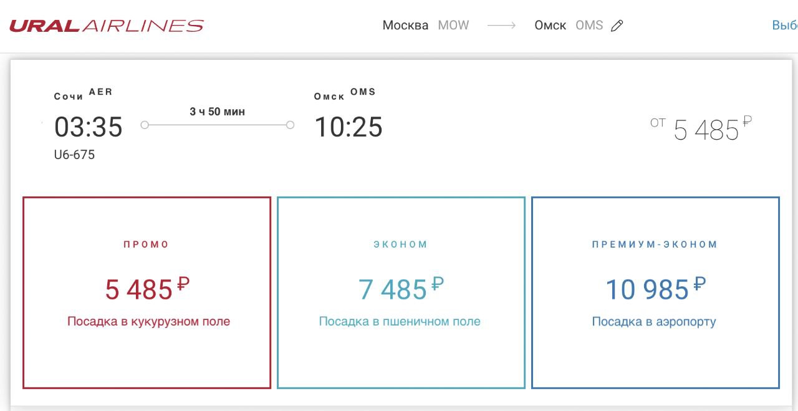Click the Омск OMS destination in header
Viewport: 798px width, 411px height.
click(x=569, y=26)
